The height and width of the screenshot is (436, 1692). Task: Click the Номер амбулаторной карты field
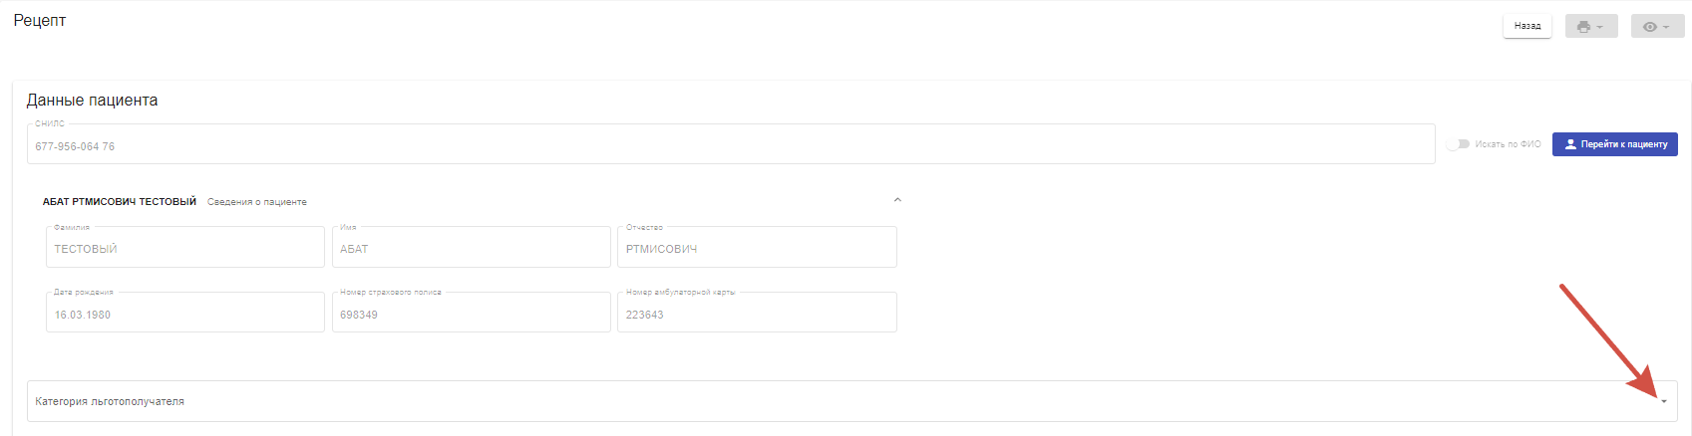click(x=758, y=312)
